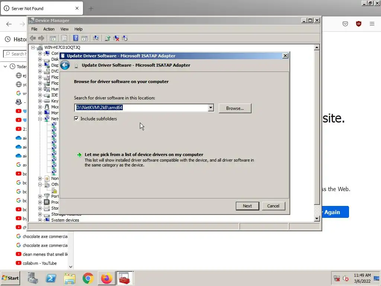Image resolution: width=381 pixels, height=286 pixels.
Task: Open the driver location dropdown arrow
Action: pyautogui.click(x=211, y=108)
